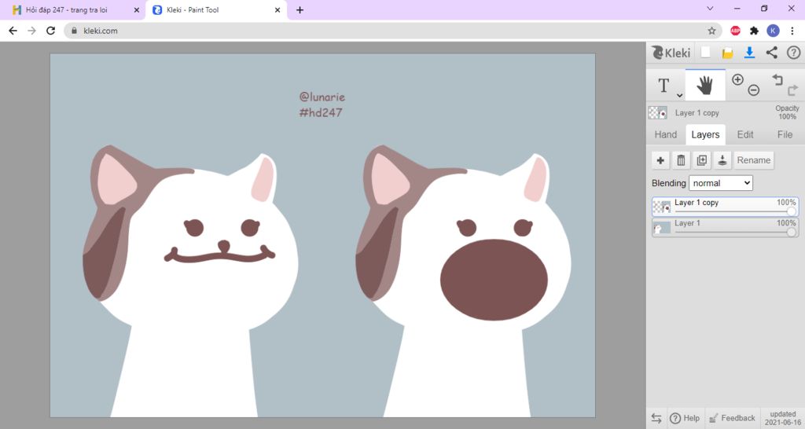Image resolution: width=805 pixels, height=429 pixels.
Task: Select the Layer 1 row
Action: tap(725, 227)
